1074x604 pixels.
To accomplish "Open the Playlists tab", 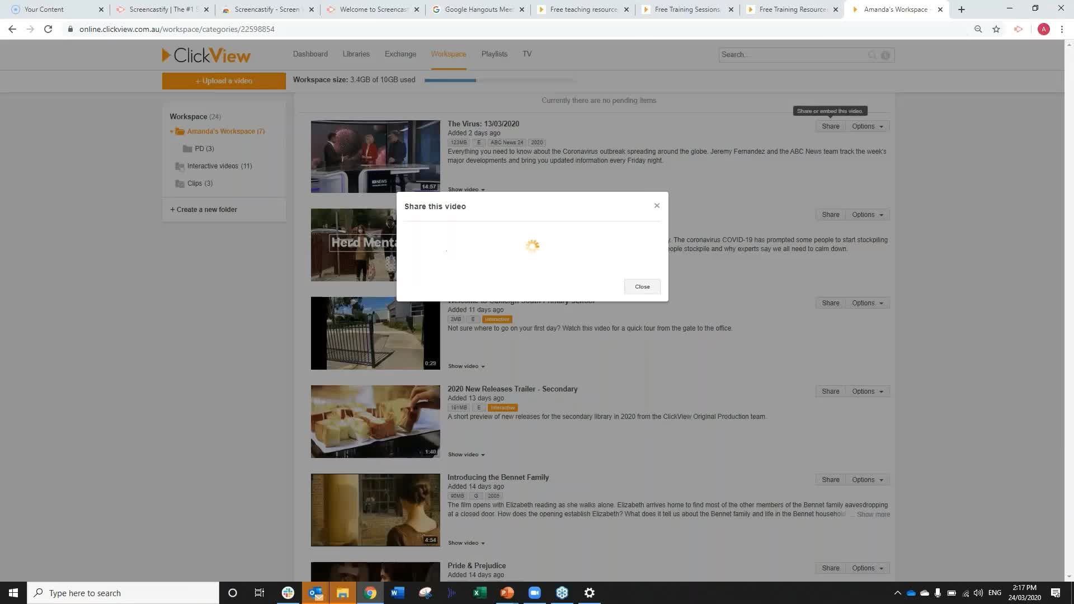I will tap(494, 54).
